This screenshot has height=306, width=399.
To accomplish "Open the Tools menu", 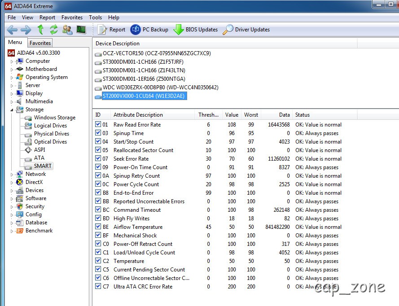I will (x=96, y=17).
